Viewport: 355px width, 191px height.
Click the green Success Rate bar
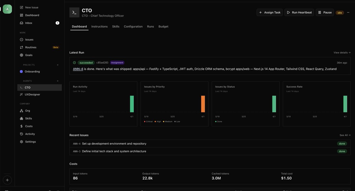click(x=345, y=104)
